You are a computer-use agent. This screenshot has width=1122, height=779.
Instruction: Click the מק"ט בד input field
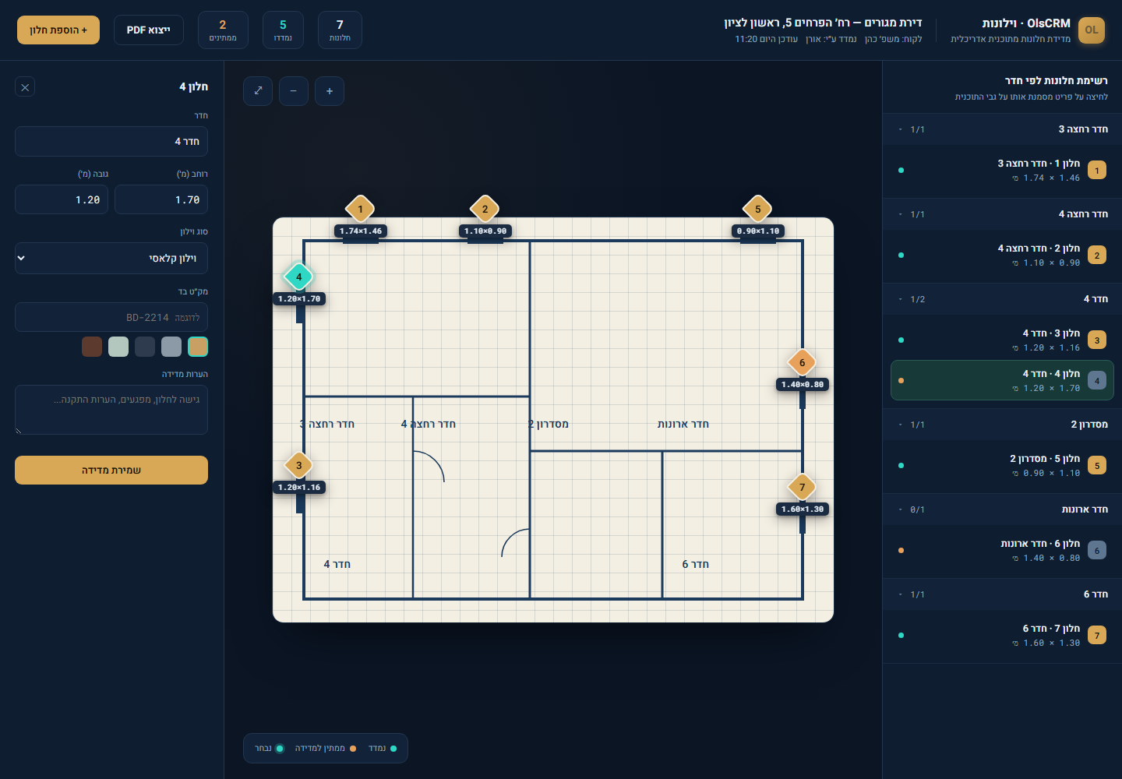[111, 317]
